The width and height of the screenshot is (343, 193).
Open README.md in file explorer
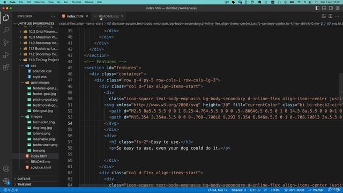[x=41, y=162]
